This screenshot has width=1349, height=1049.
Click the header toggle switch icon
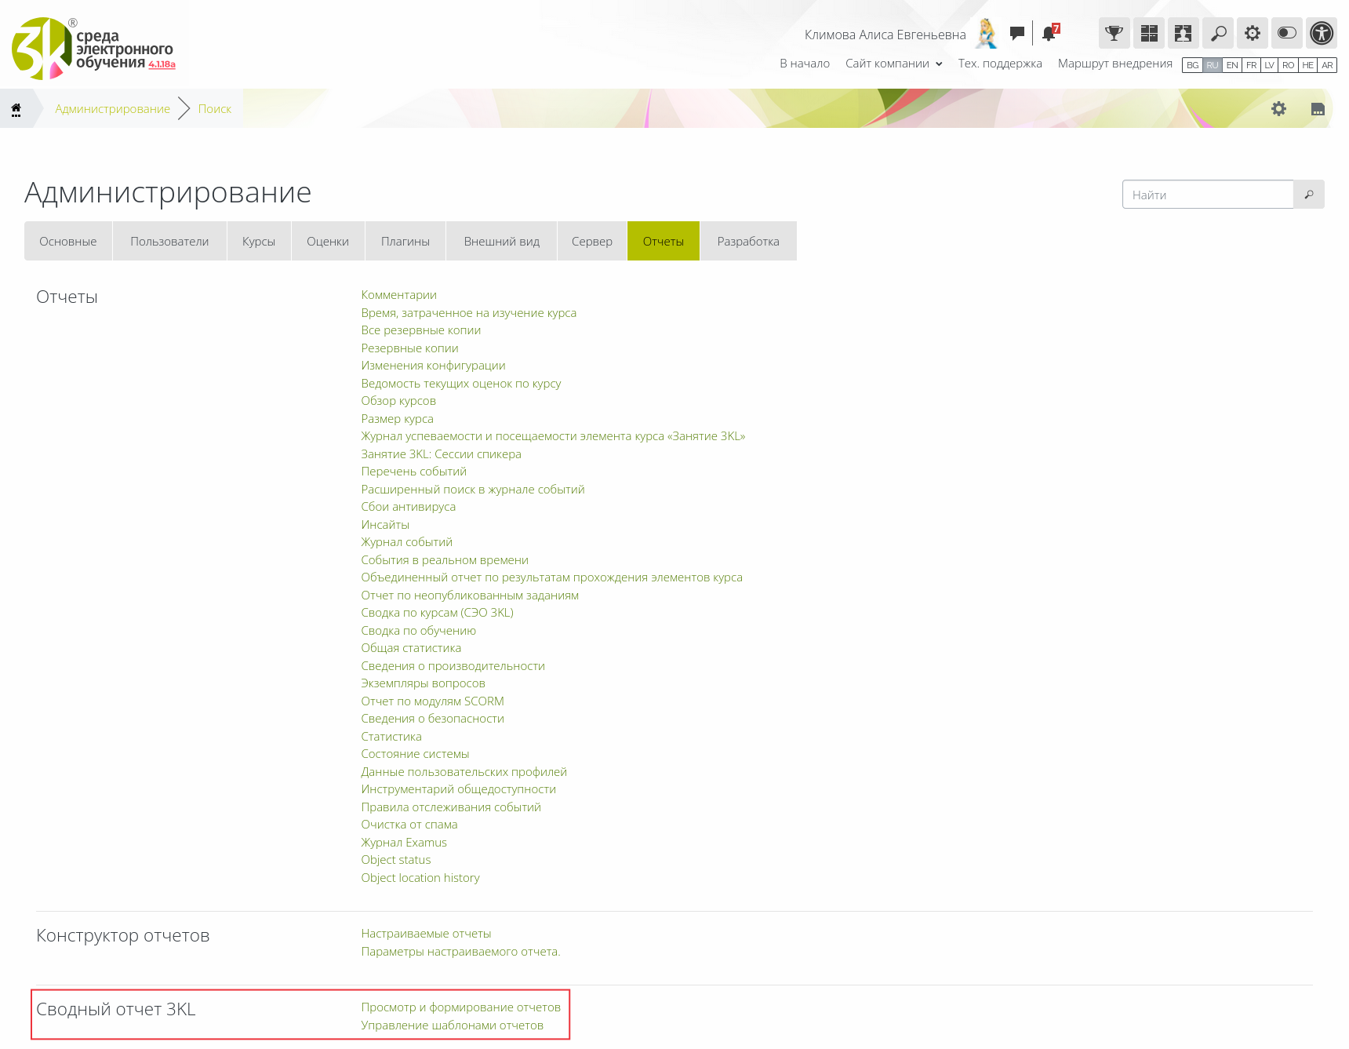coord(1287,33)
